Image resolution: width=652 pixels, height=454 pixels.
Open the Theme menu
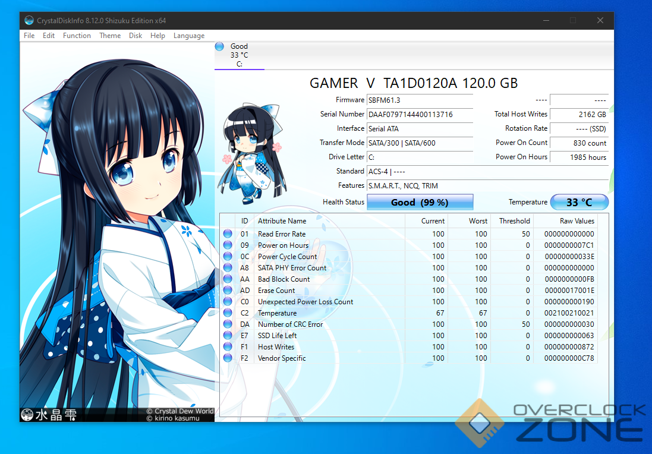pyautogui.click(x=110, y=36)
